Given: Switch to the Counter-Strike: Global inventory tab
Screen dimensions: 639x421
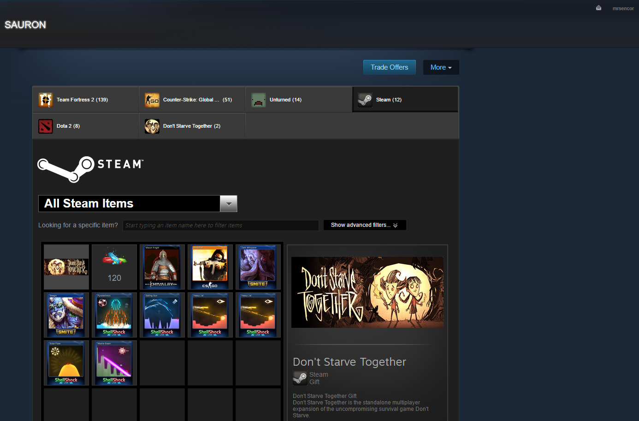Looking at the screenshot, I should point(192,100).
